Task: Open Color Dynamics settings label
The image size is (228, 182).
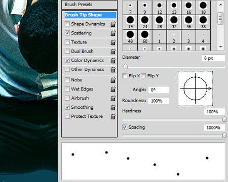Action: click(87, 60)
